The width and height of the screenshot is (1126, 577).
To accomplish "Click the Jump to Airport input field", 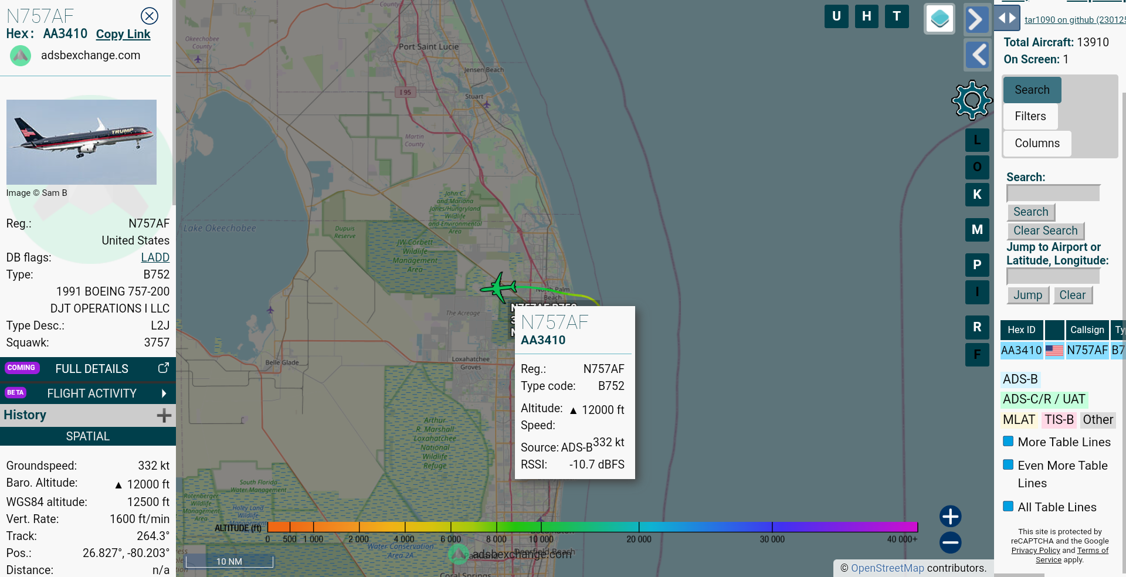I will tap(1053, 276).
